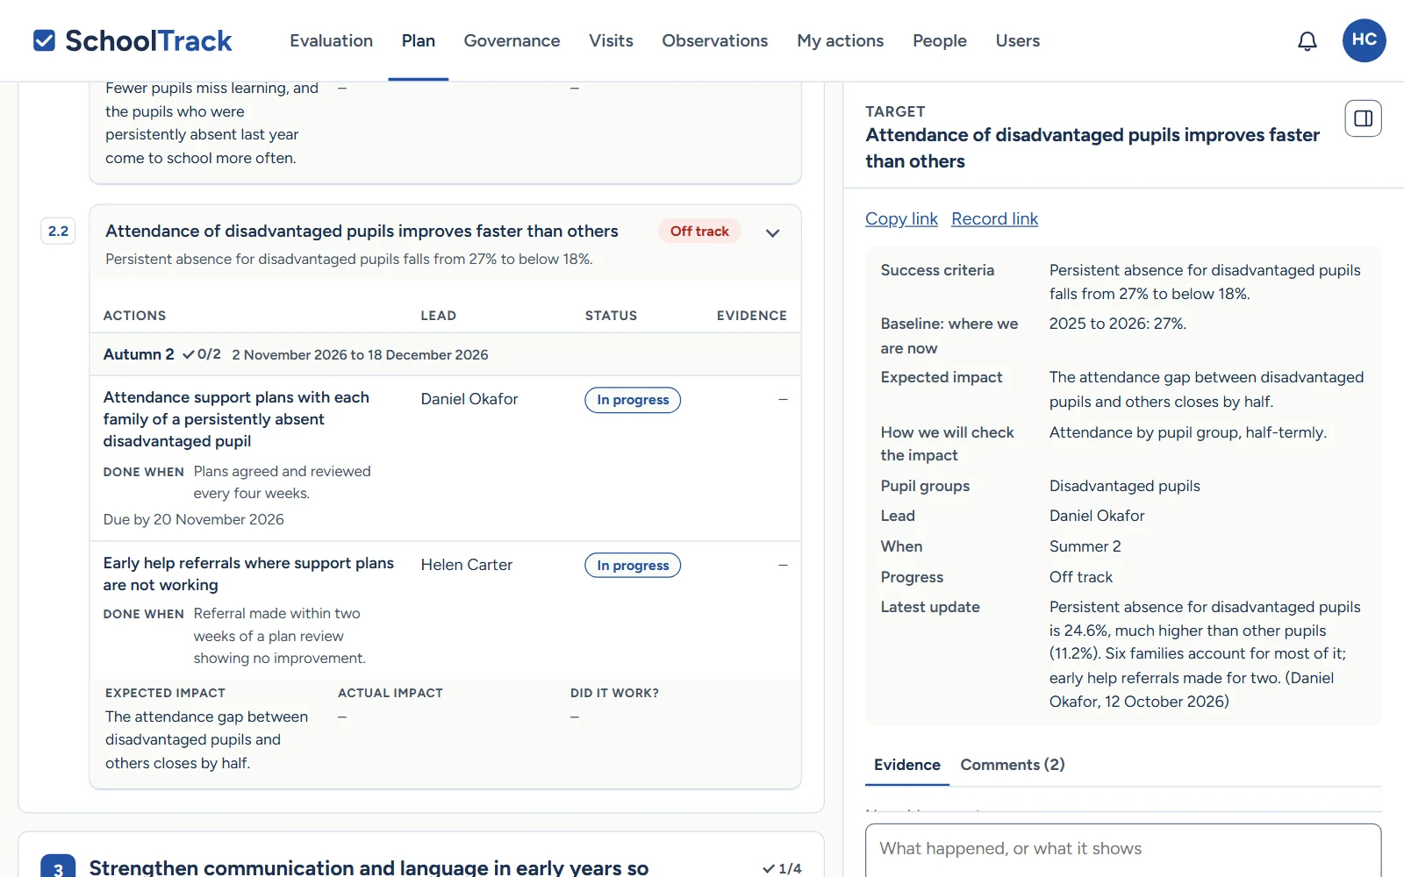Switch to the Visits page
1404x877 pixels.
click(611, 40)
